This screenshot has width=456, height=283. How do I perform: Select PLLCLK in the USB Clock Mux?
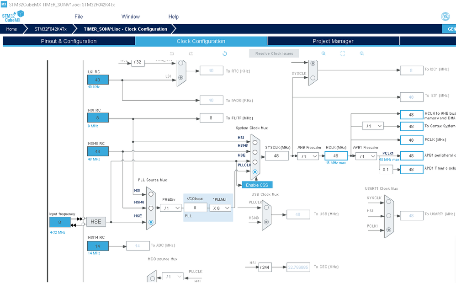(266, 208)
